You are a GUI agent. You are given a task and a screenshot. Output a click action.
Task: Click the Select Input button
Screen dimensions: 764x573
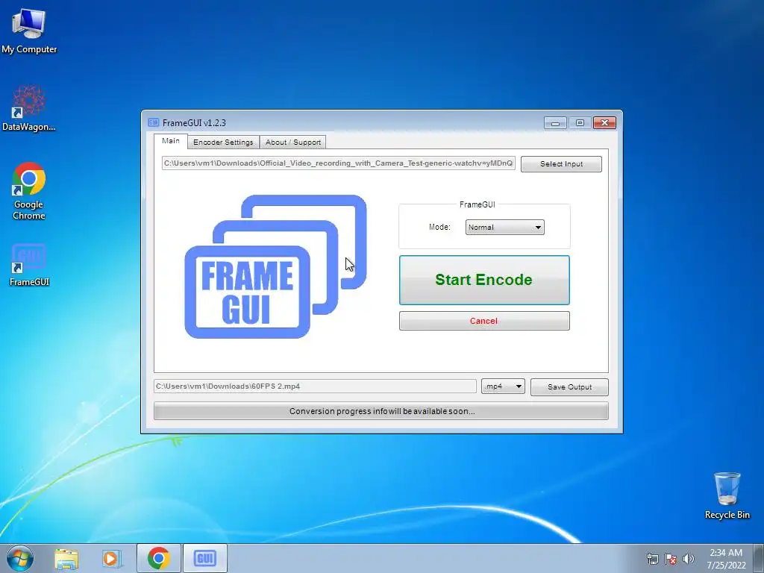pos(561,163)
